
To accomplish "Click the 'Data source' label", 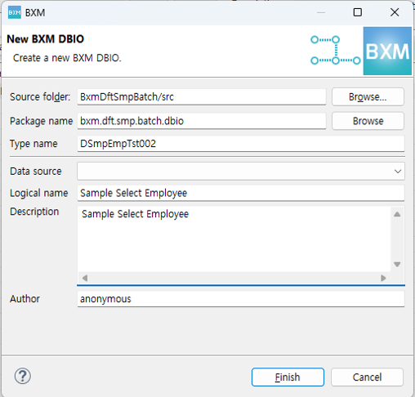I will [x=36, y=172].
